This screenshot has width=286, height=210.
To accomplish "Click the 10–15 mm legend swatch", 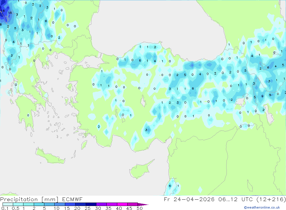I will click(x=60, y=204).
